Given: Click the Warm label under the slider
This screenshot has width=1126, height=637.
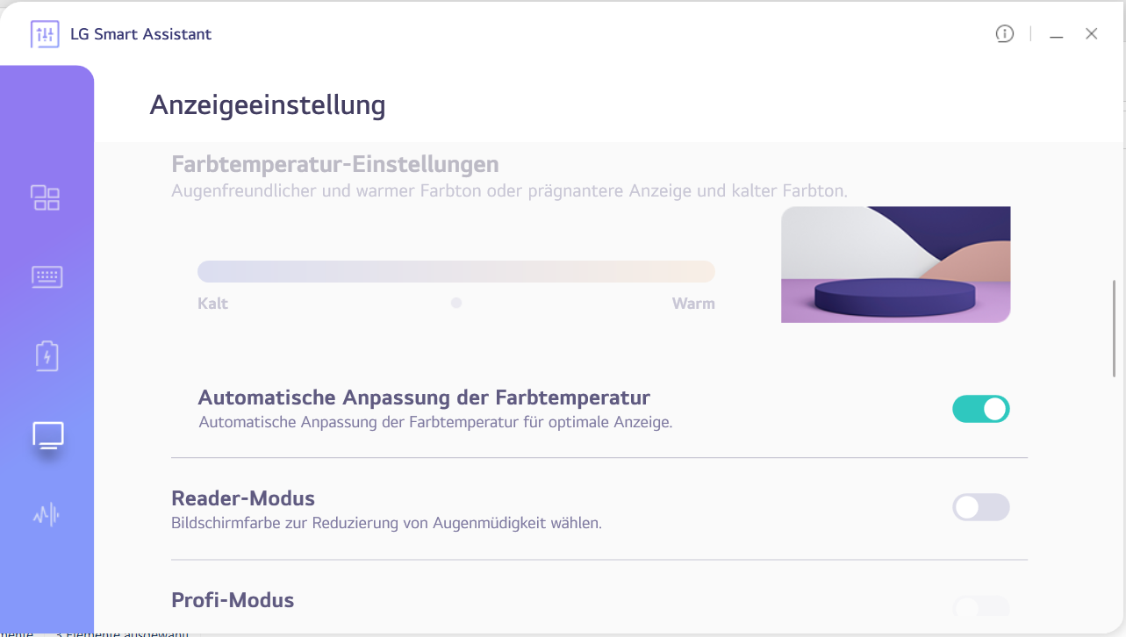Looking at the screenshot, I should coord(693,304).
